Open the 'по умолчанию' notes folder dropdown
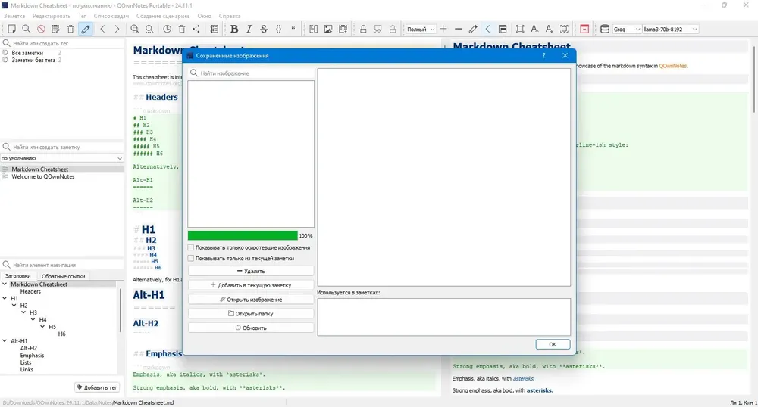This screenshot has height=407, width=758. click(x=62, y=158)
